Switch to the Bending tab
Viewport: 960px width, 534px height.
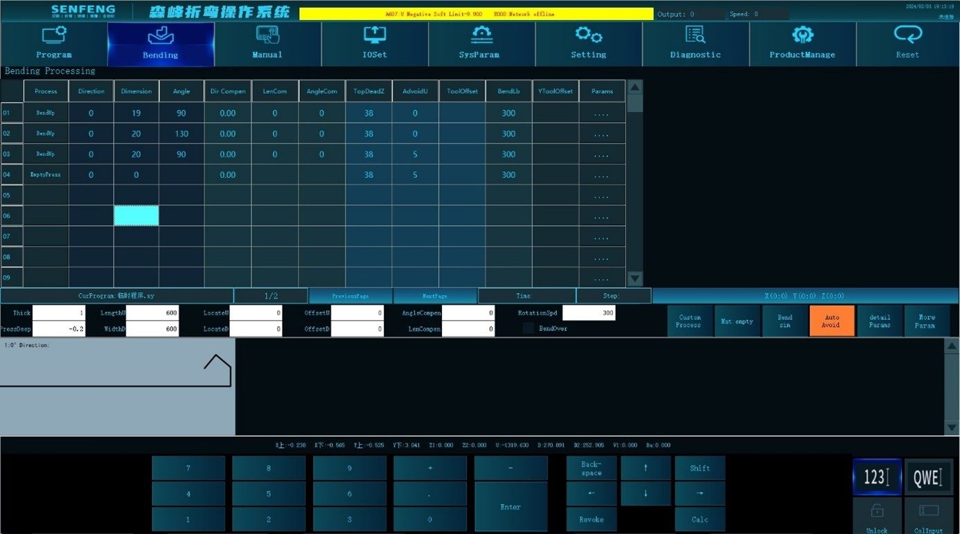pyautogui.click(x=161, y=44)
